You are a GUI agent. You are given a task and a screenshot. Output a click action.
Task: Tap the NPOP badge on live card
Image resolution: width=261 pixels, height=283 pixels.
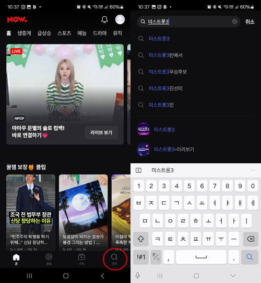click(x=19, y=118)
